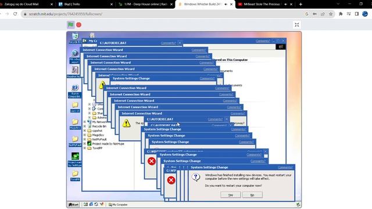372x209 pixels.
Task: Click the first quick launch icon beside Start
Action: coord(85,204)
